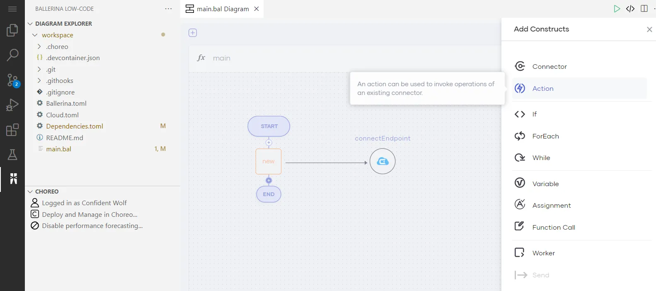Viewport: 656px width, 291px height.
Task: Collapse the workspace tree node
Action: pos(35,35)
